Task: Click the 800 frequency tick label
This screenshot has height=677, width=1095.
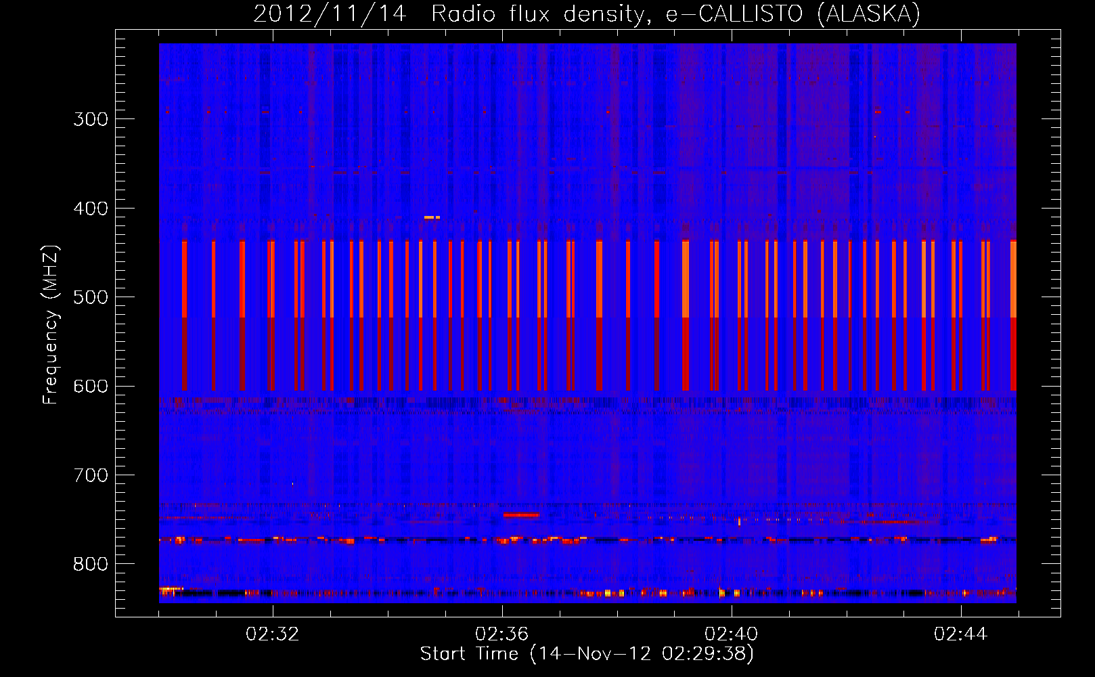Action: pyautogui.click(x=91, y=564)
